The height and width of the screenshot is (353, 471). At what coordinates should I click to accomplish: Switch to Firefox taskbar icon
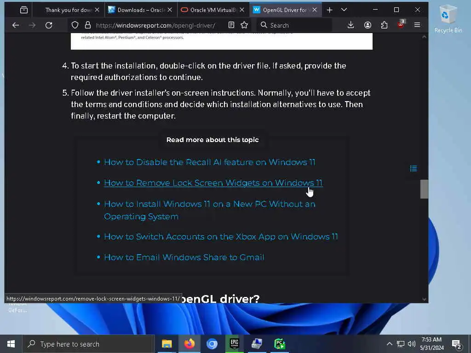[189, 344]
